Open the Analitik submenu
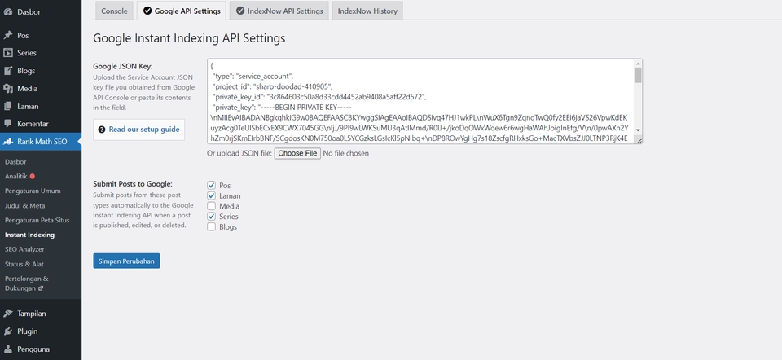The width and height of the screenshot is (782, 360). point(16,176)
